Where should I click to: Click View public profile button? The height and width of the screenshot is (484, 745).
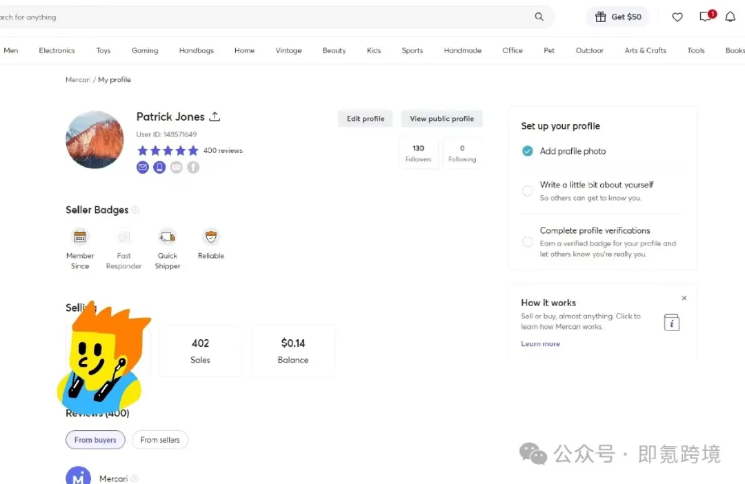click(x=442, y=119)
